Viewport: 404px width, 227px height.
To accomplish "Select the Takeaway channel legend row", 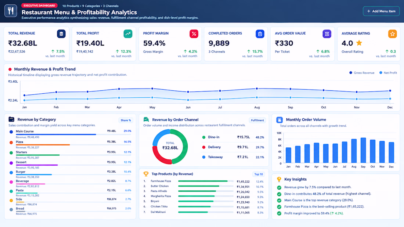I will pos(233,157).
